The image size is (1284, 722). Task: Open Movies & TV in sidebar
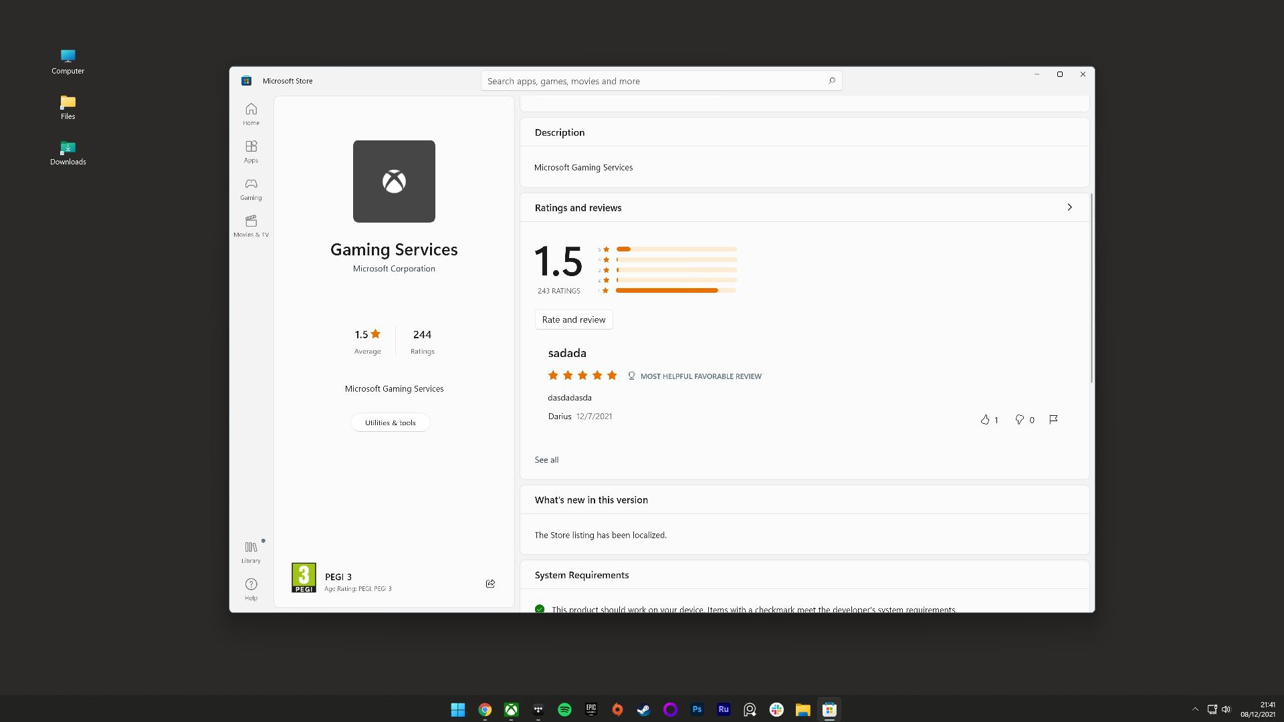click(x=251, y=226)
